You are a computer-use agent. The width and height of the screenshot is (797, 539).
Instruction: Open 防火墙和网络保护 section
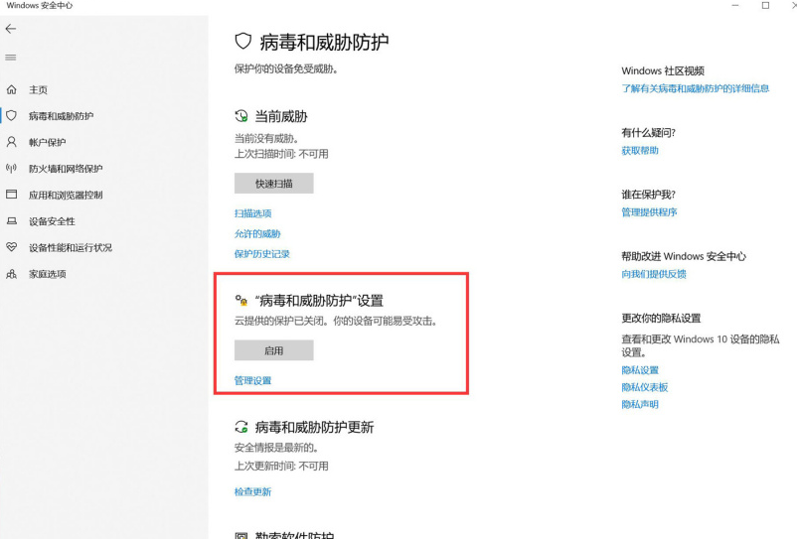tap(66, 169)
